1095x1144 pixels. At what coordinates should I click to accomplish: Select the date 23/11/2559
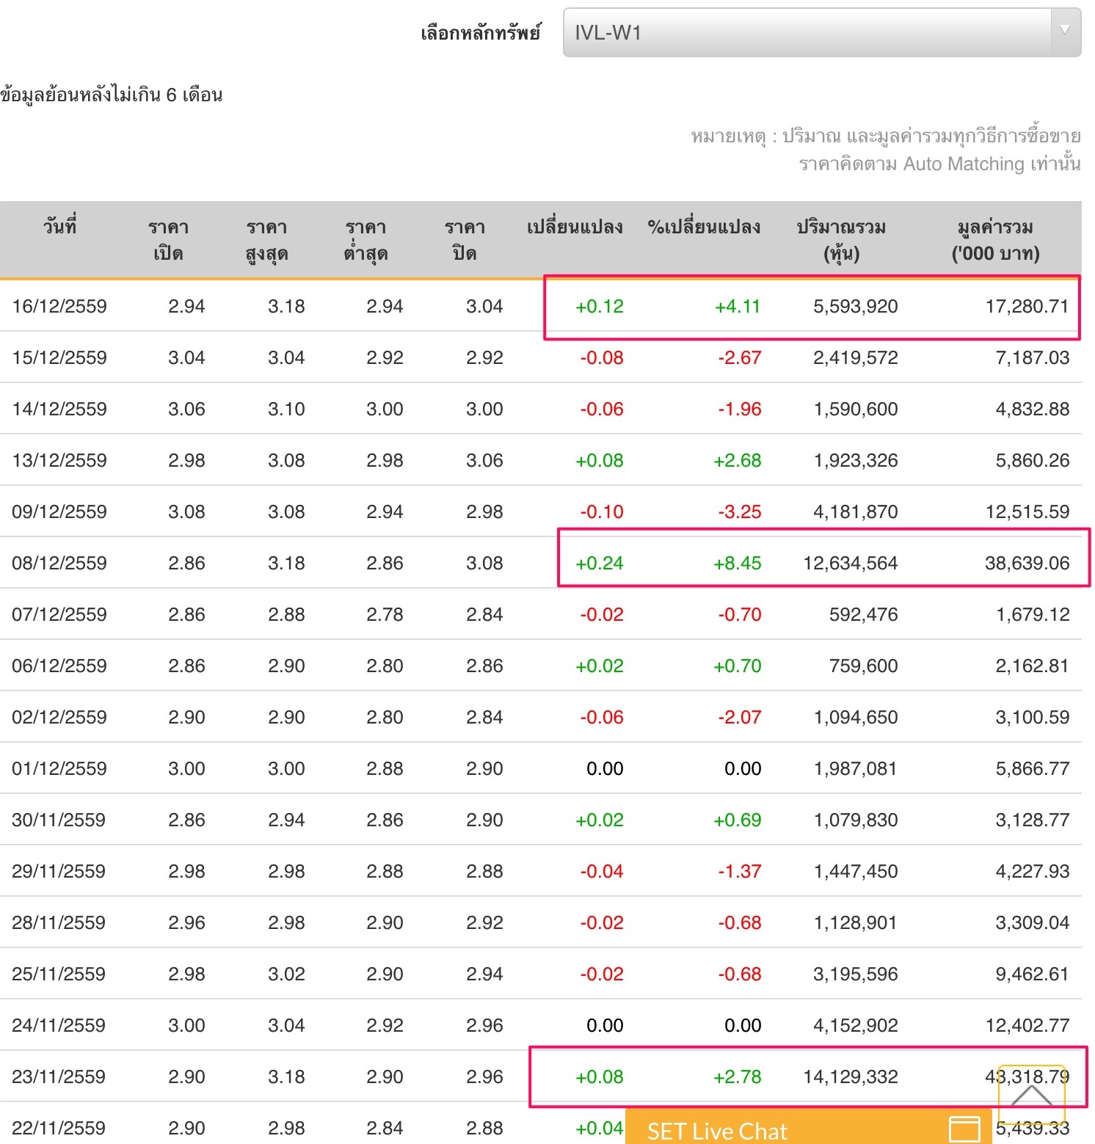click(59, 1076)
